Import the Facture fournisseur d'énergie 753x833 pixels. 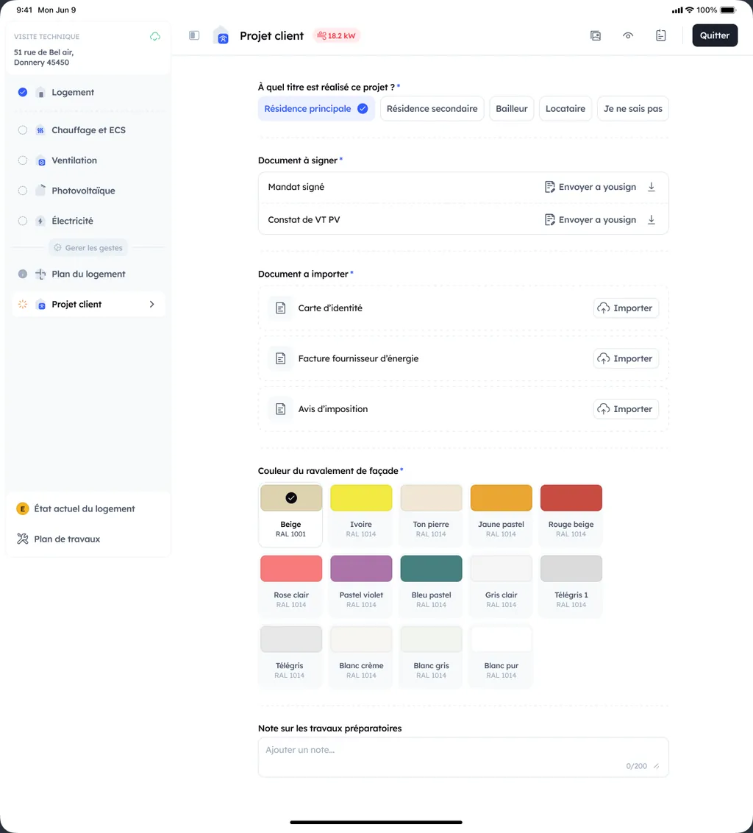pos(626,358)
